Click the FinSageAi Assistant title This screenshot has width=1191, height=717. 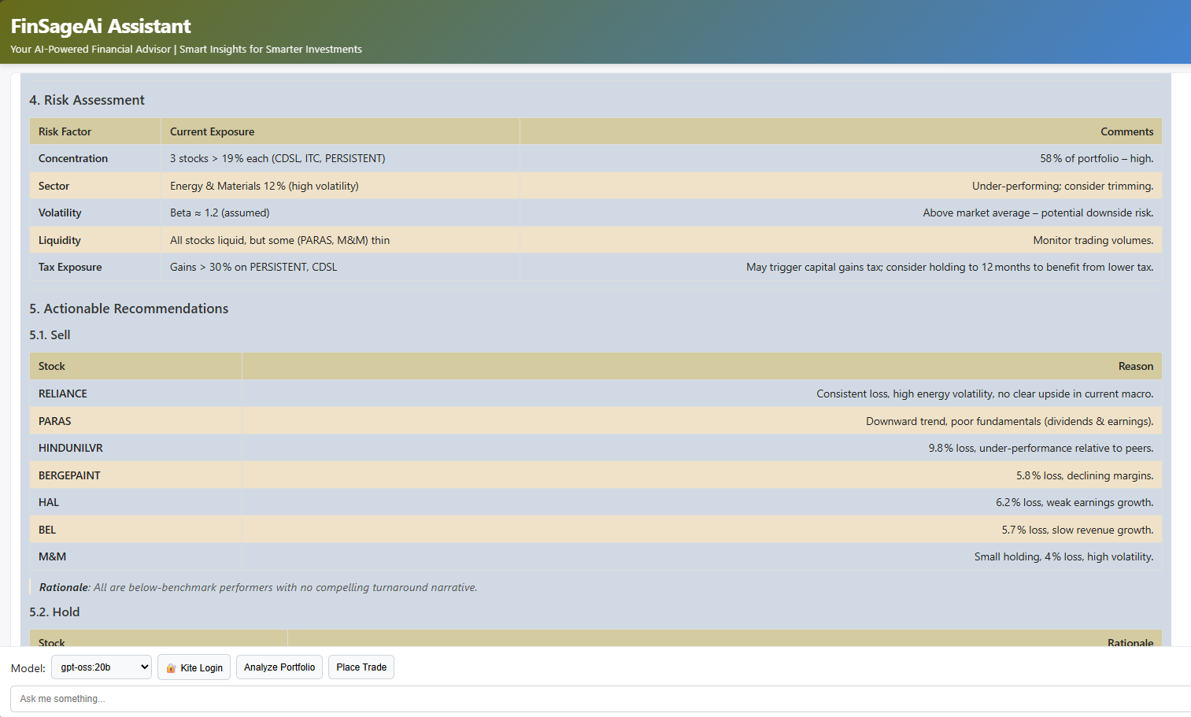click(x=101, y=26)
